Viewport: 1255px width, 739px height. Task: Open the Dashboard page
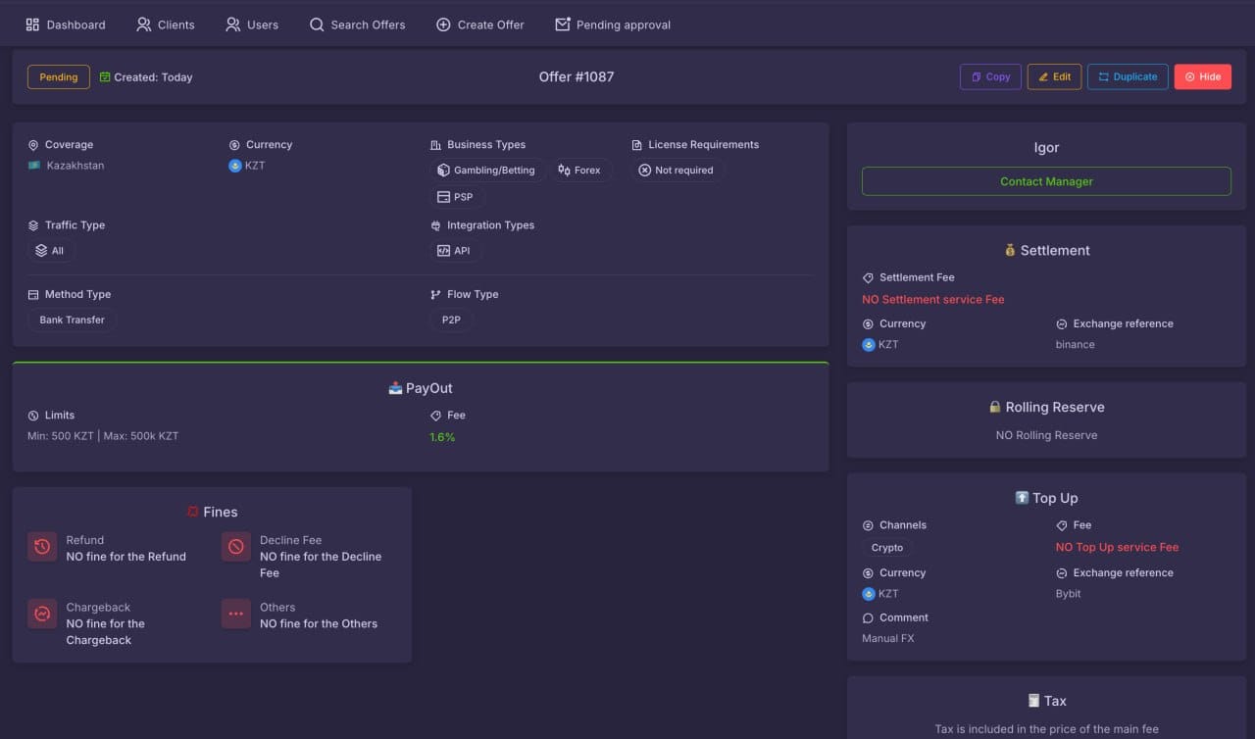(x=66, y=25)
